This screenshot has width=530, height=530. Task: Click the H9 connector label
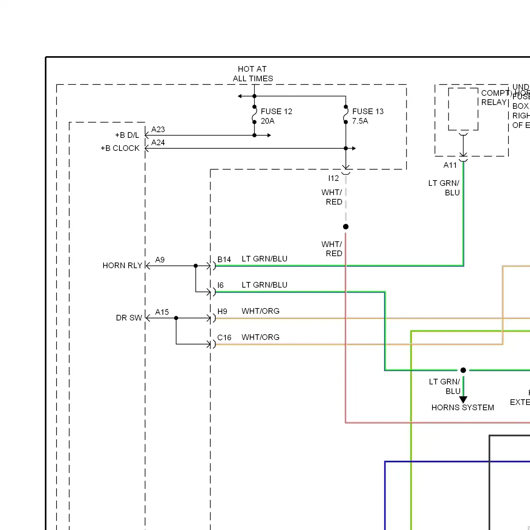click(x=222, y=311)
